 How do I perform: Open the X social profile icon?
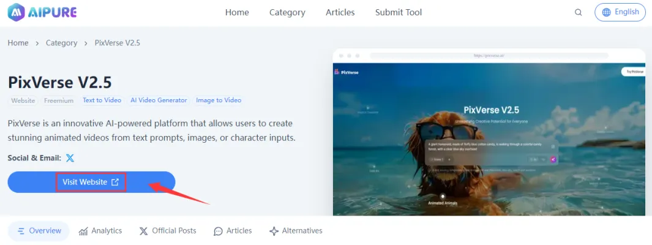pyautogui.click(x=70, y=158)
